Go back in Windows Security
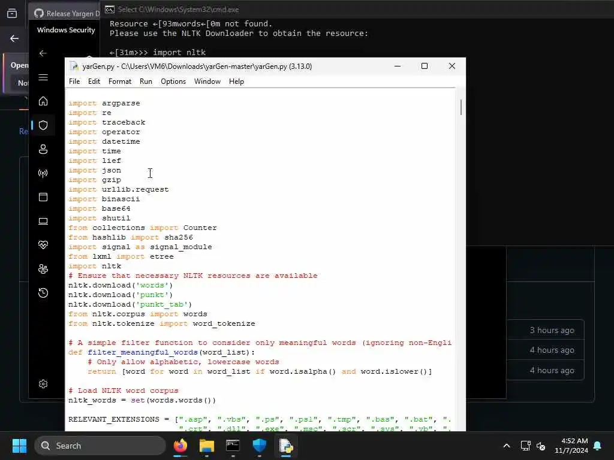 [43, 53]
